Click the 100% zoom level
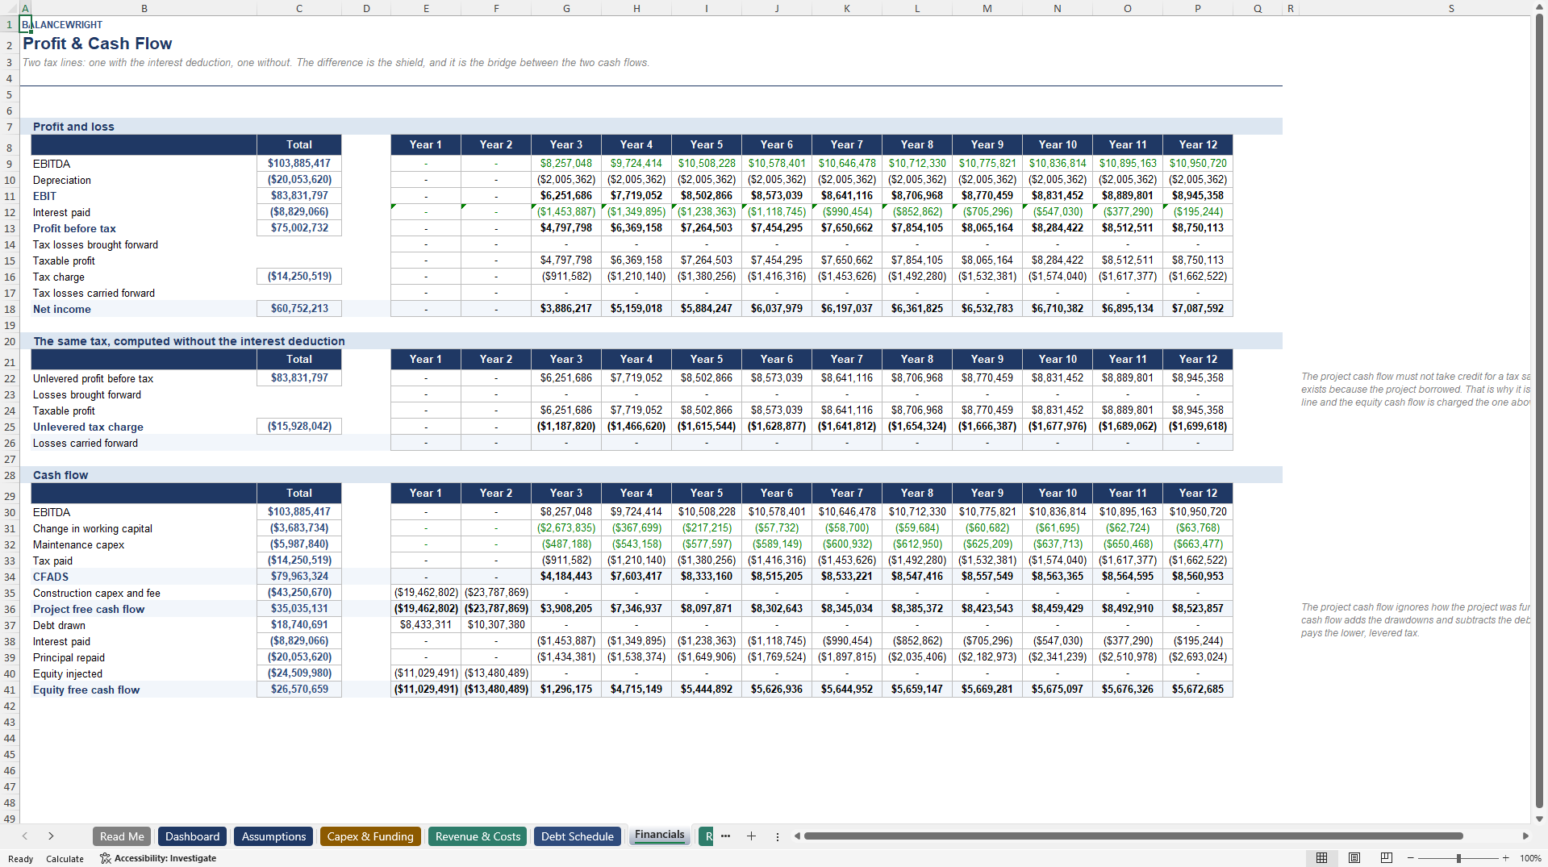The height and width of the screenshot is (867, 1548). [x=1530, y=858]
